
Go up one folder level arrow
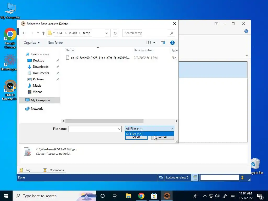(43, 33)
